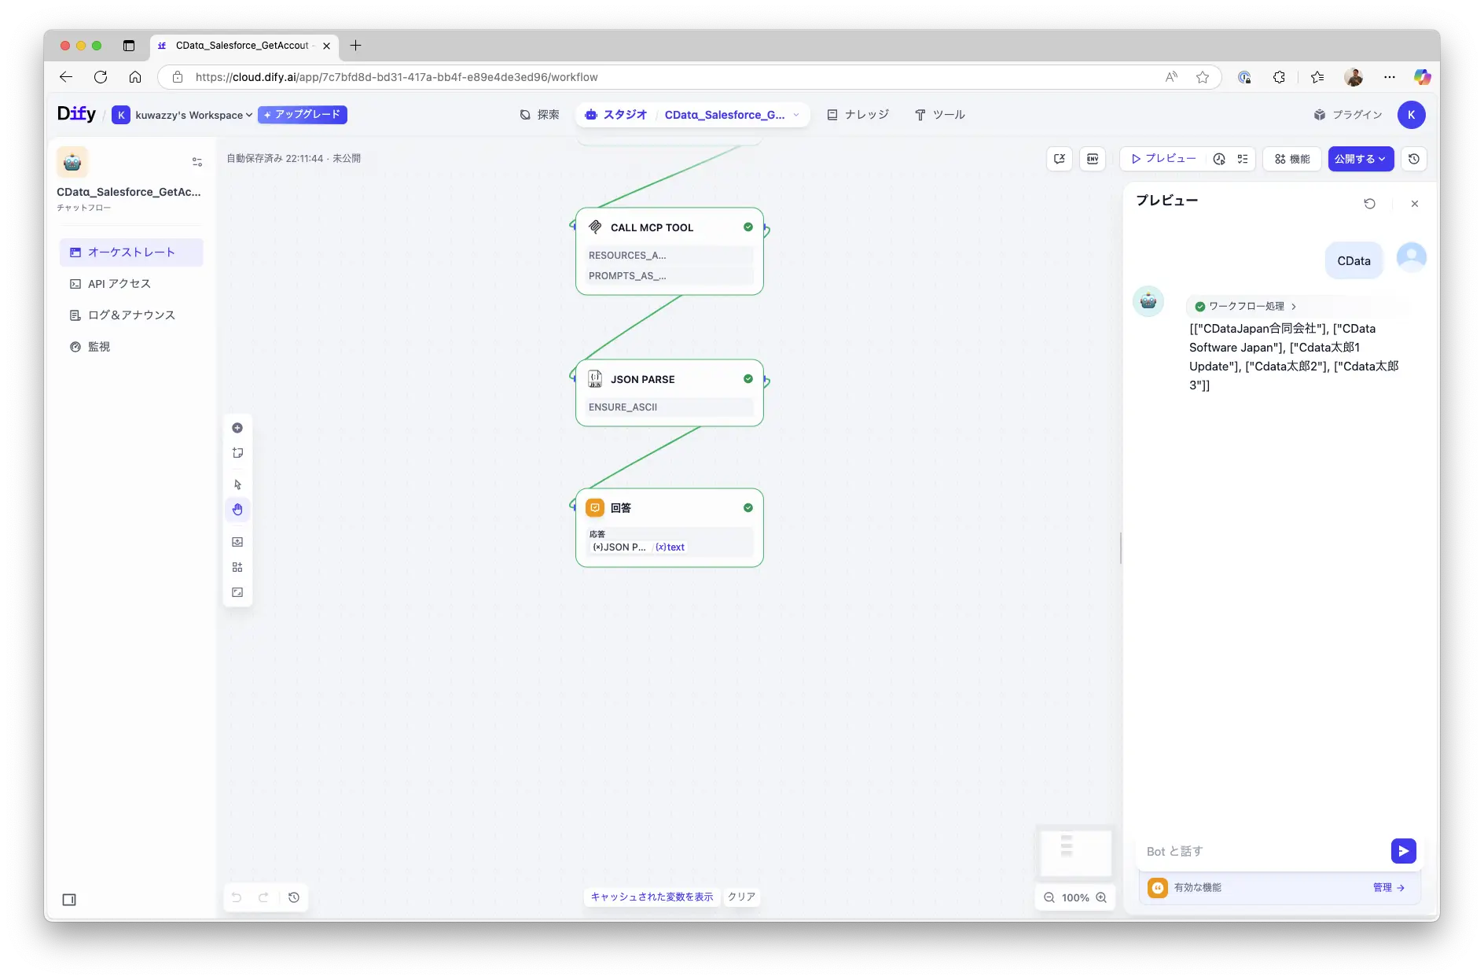Bookmark this page with the star icon

[x=1203, y=77]
